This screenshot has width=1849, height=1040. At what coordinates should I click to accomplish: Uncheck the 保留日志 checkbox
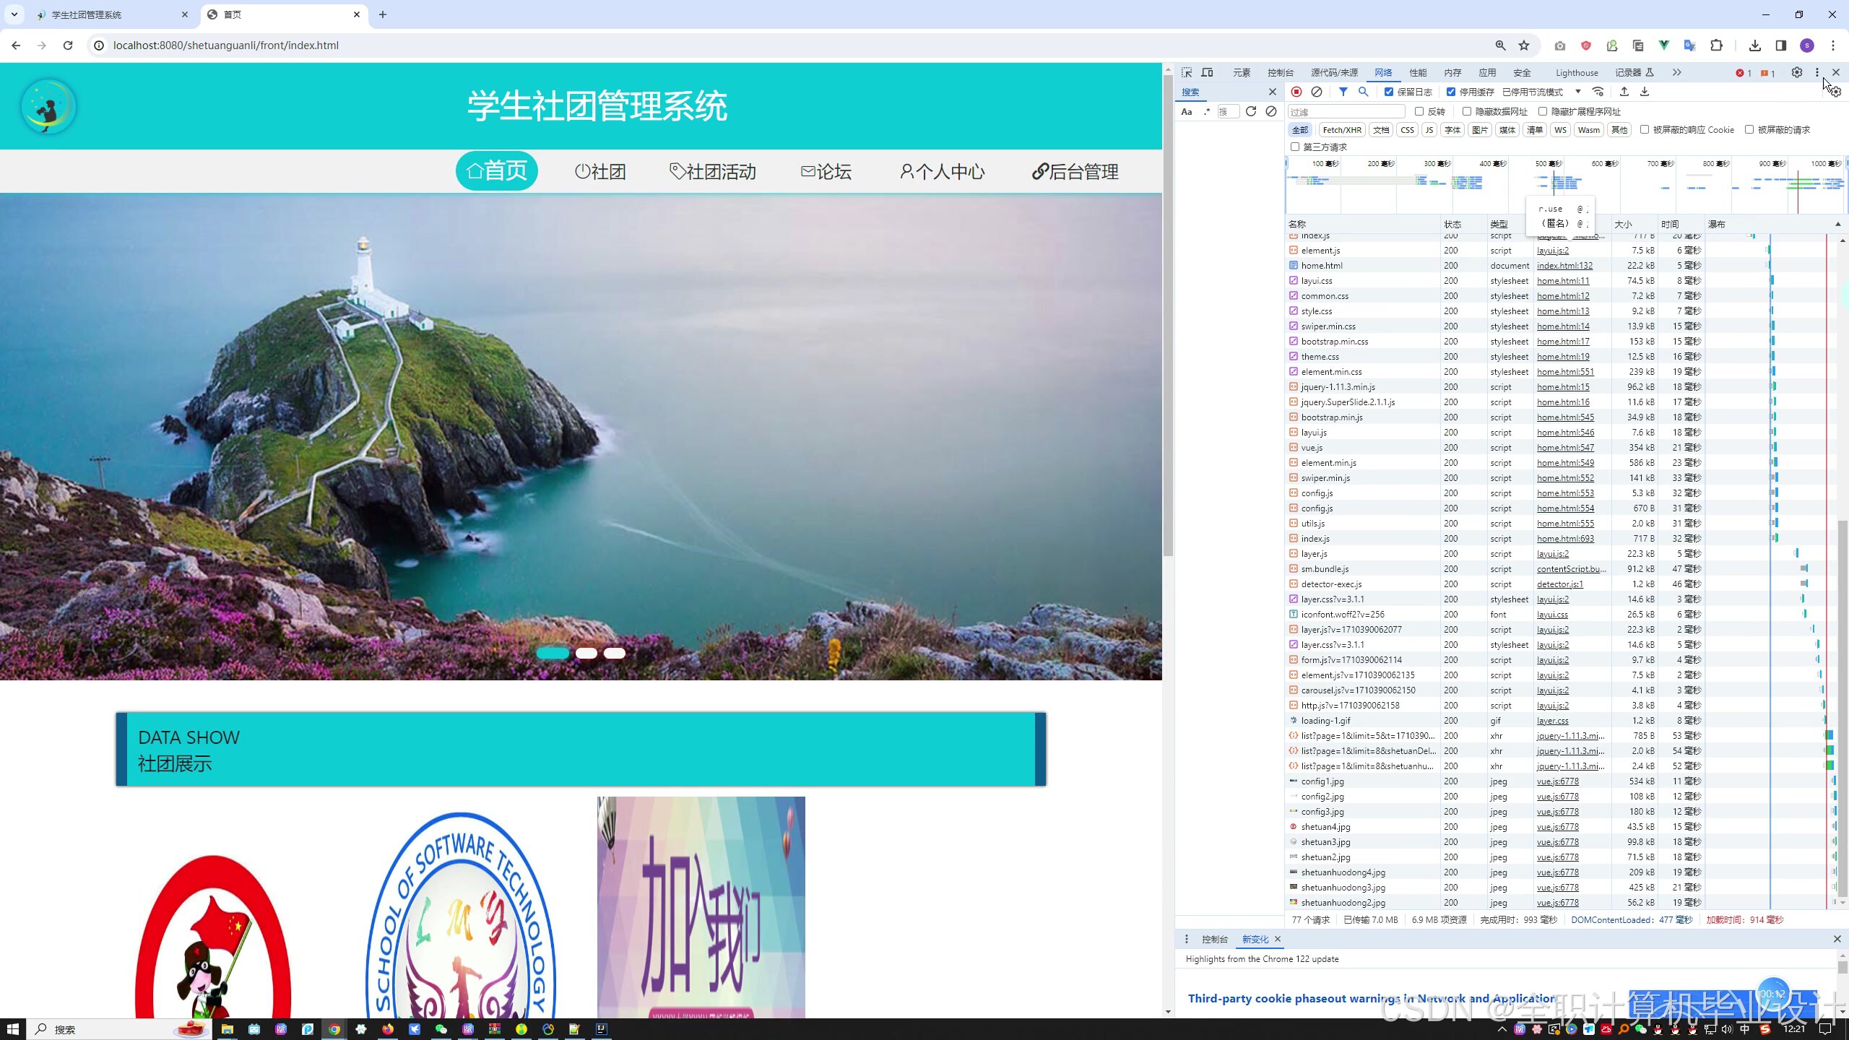click(x=1388, y=92)
